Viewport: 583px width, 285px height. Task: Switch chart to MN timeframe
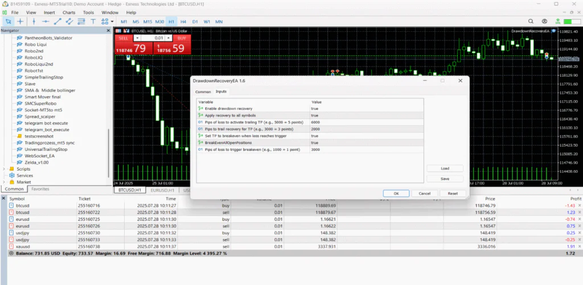point(219,22)
